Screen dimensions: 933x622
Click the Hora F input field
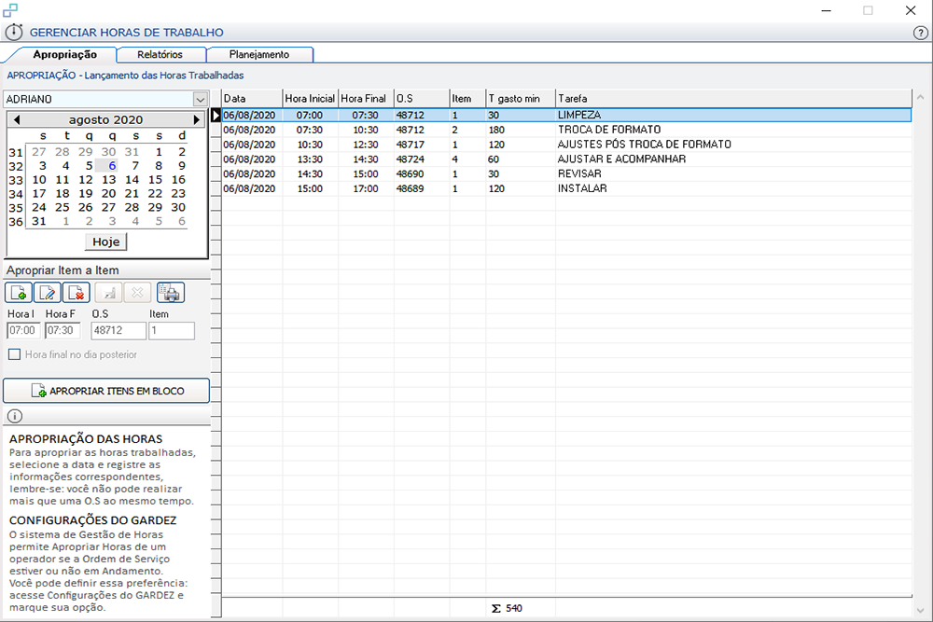pyautogui.click(x=63, y=331)
